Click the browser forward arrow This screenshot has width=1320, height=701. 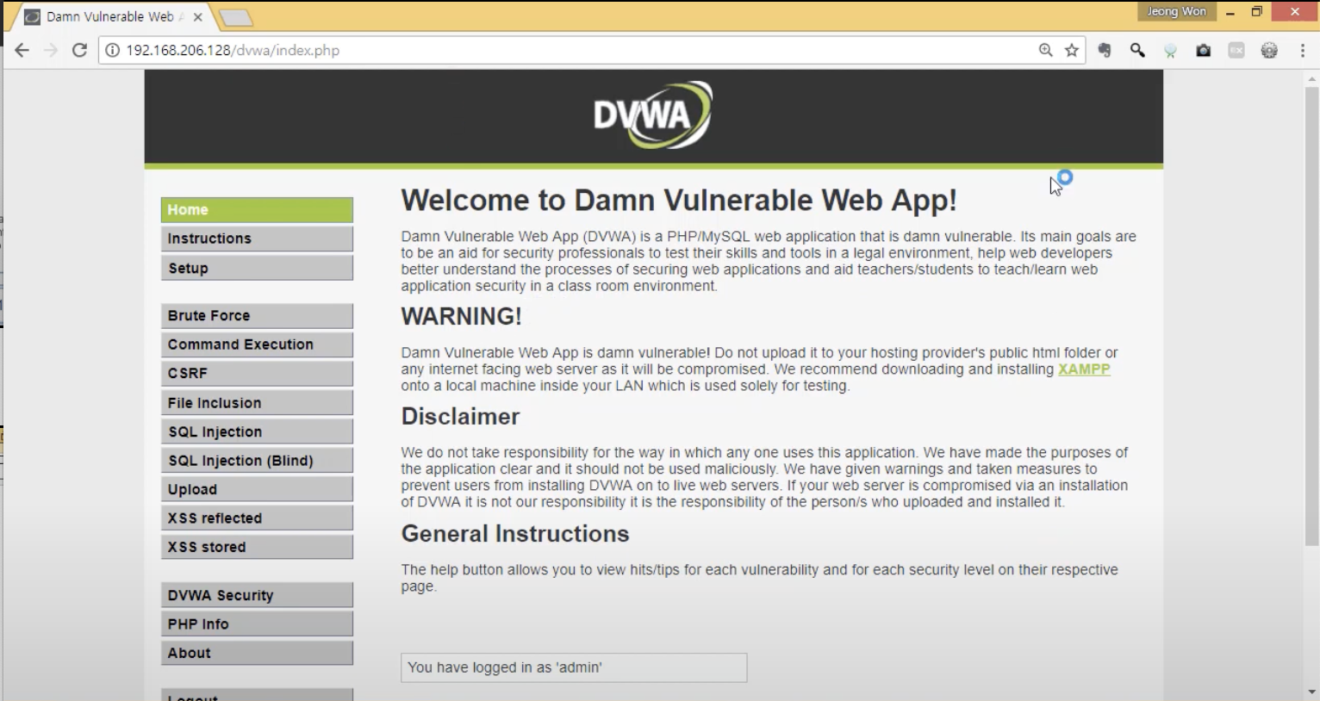[x=51, y=50]
